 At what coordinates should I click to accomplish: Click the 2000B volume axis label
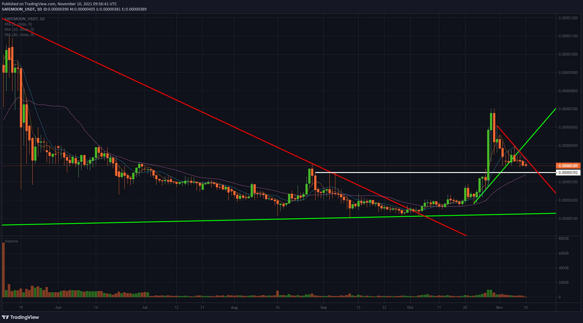tap(564, 283)
